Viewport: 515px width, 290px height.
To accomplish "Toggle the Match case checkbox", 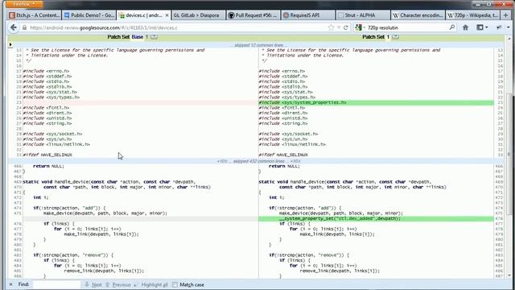I will coord(175,284).
